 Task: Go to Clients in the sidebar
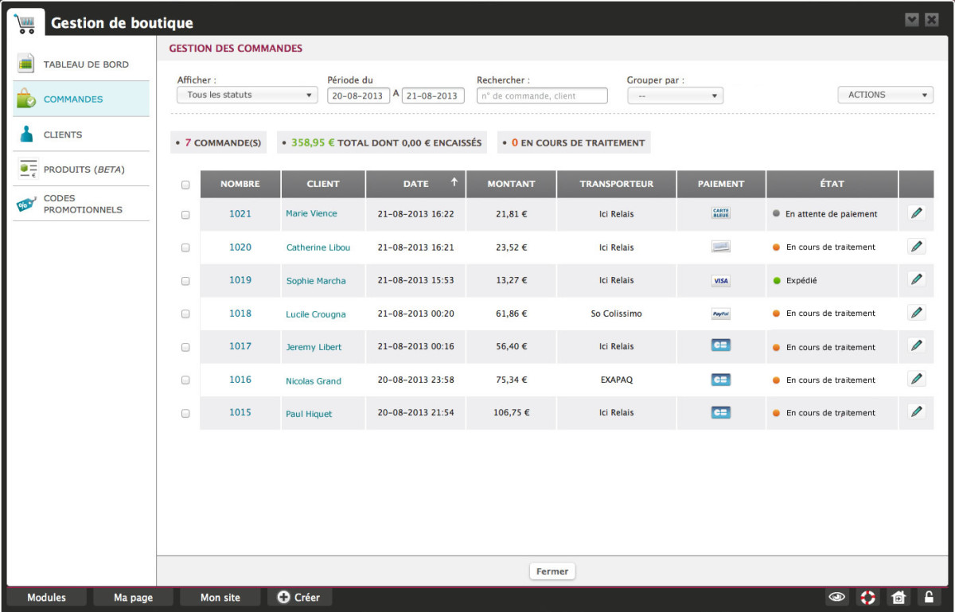(63, 134)
